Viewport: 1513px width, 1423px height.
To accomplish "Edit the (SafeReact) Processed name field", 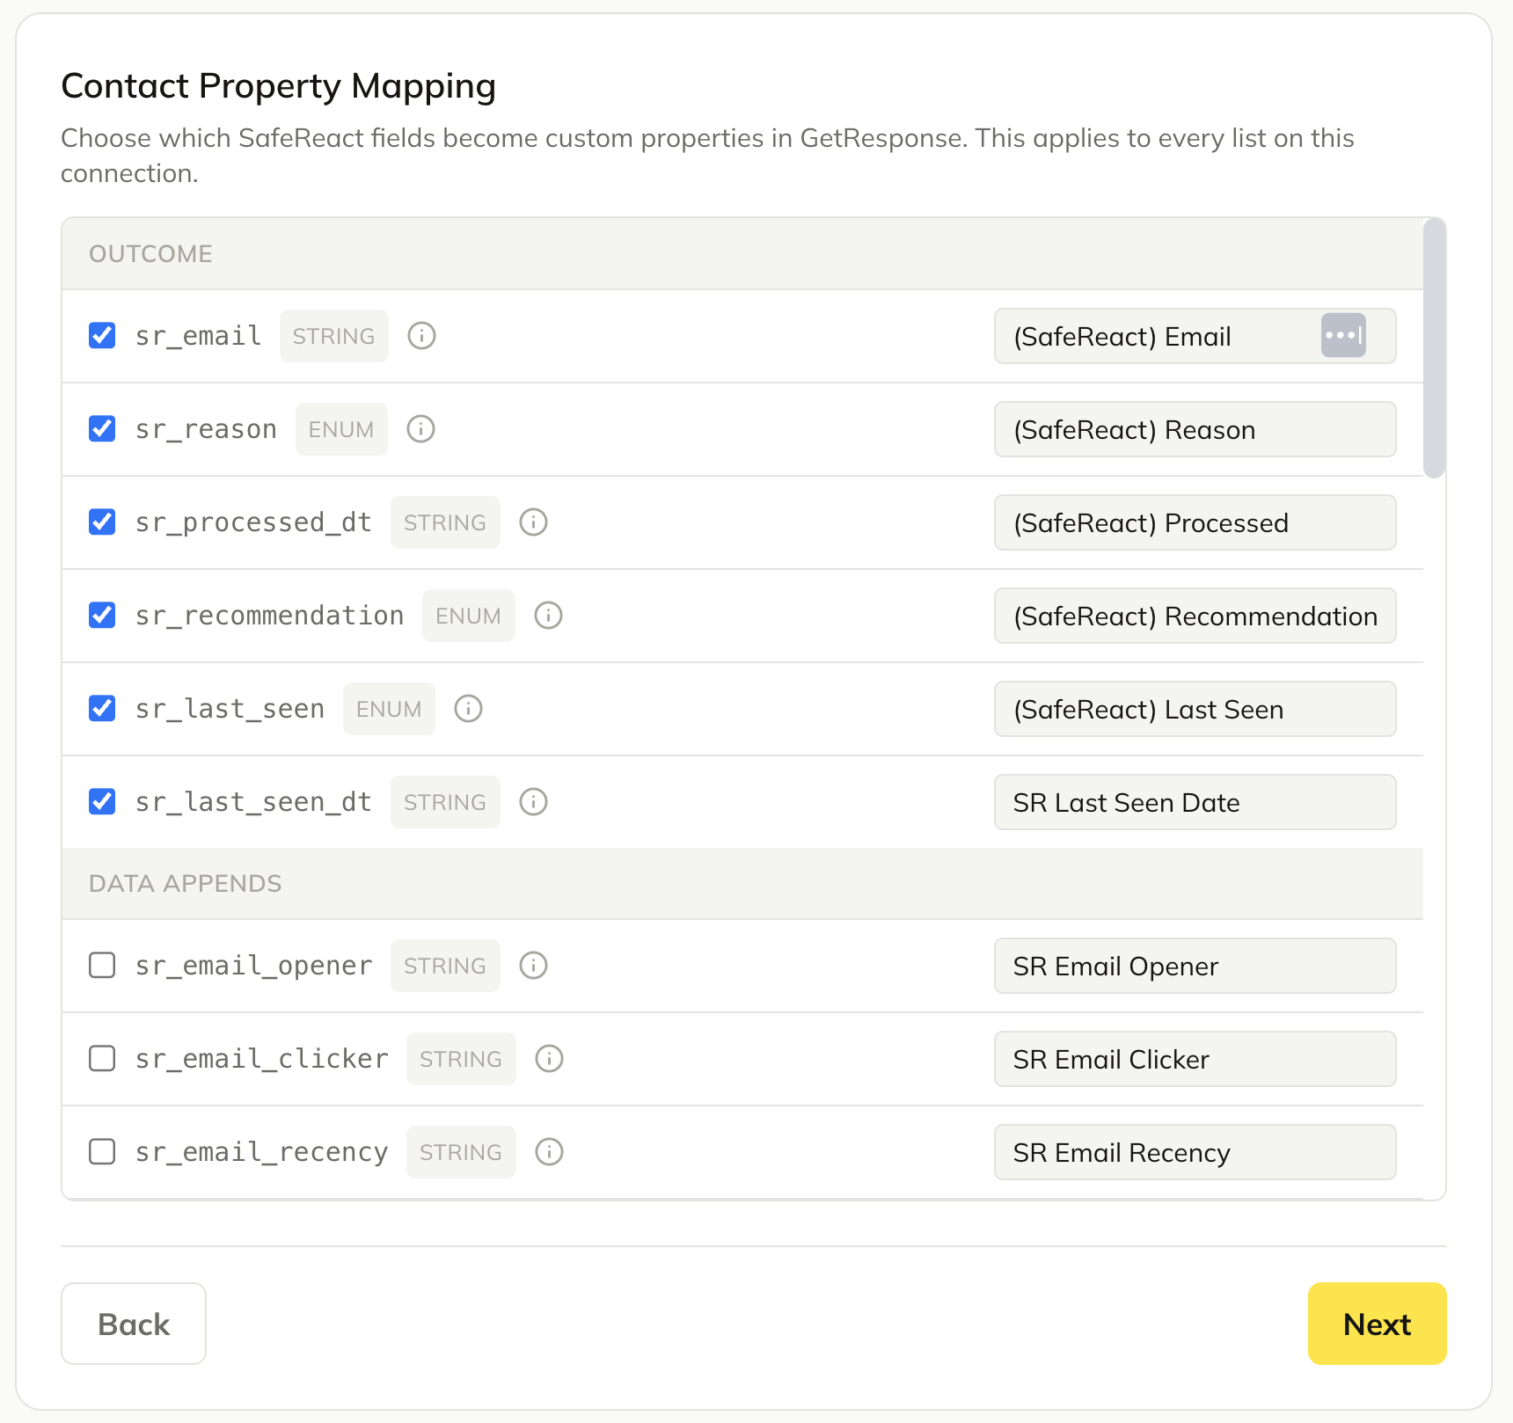I will tap(1195, 522).
